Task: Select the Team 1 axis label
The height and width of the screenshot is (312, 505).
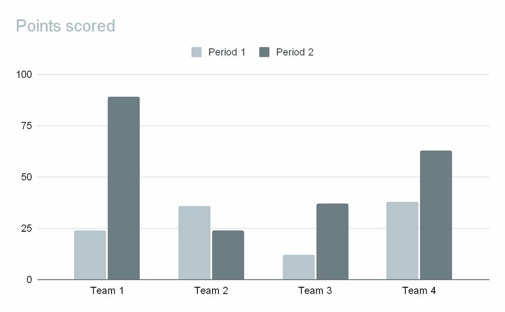Action: click(107, 291)
